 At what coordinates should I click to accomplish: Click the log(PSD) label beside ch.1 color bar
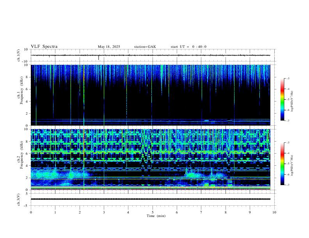[292, 101]
